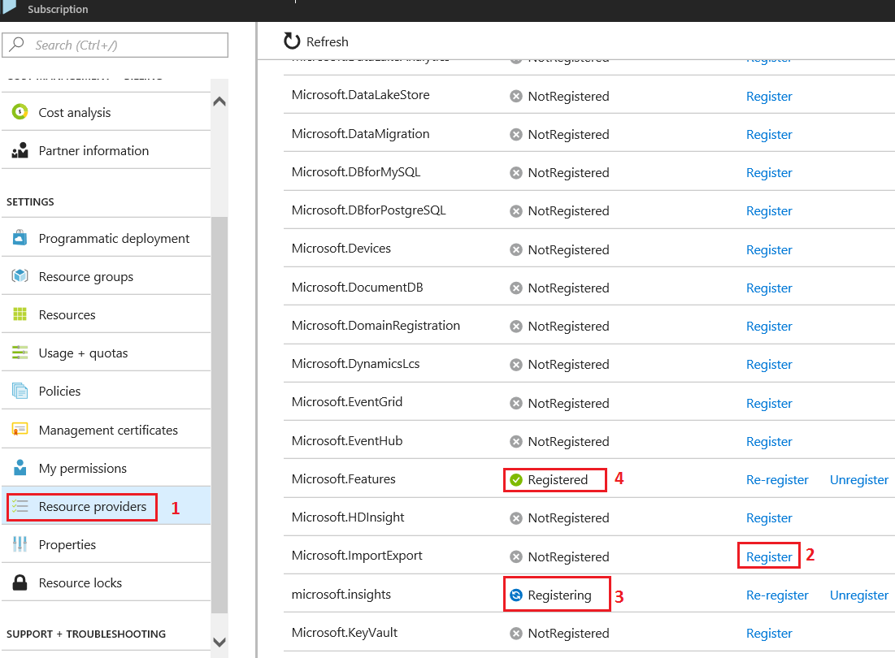Register Microsoft.DBforPostgreSQL provider
This screenshot has height=658, width=895.
tap(769, 210)
